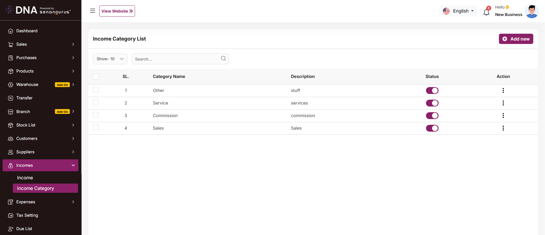The image size is (545, 235).
Task: Open the Show- 10 entries dropdown
Action: click(x=110, y=59)
